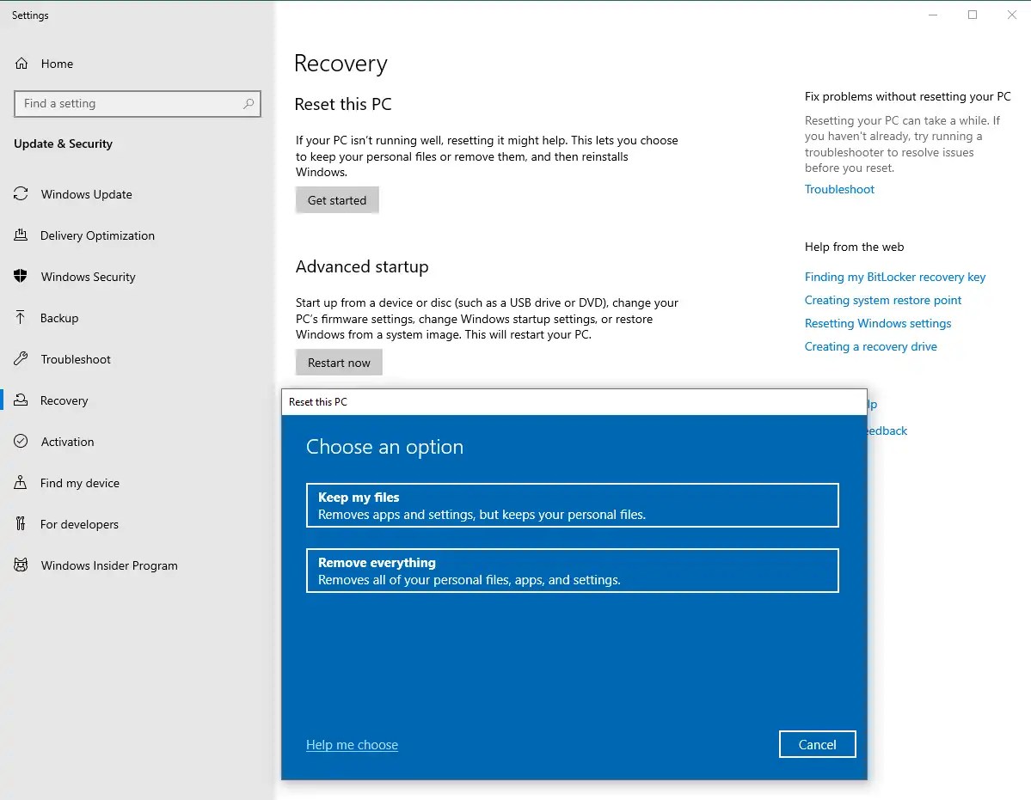The width and height of the screenshot is (1031, 800).
Task: Click the Delivery Optimization icon
Action: click(x=21, y=235)
